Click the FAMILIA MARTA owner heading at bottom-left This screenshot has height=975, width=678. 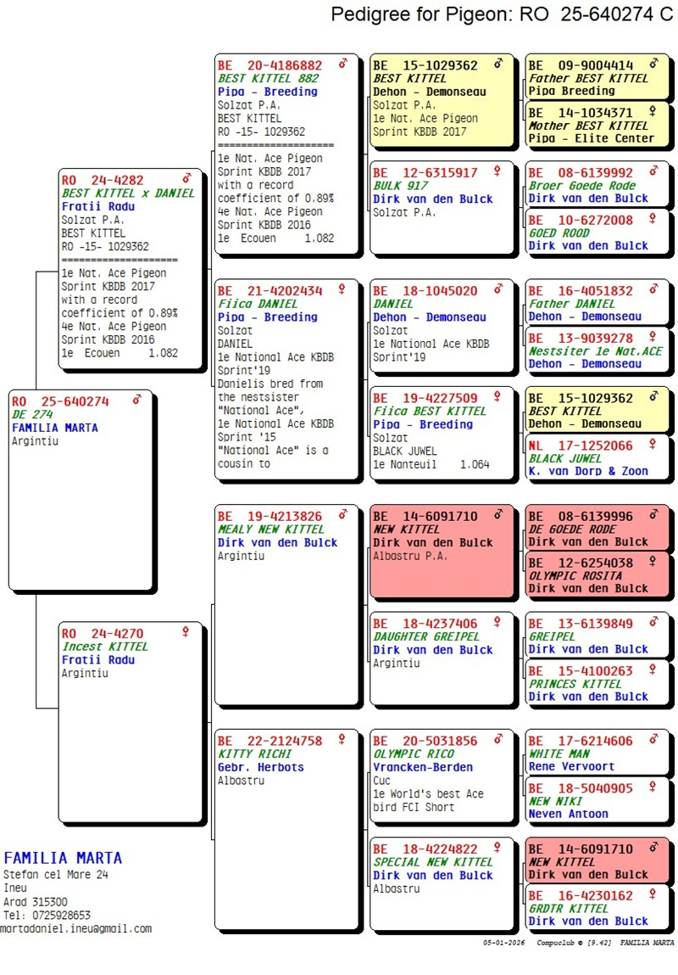click(x=63, y=858)
